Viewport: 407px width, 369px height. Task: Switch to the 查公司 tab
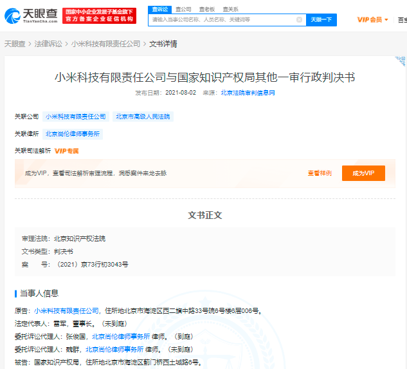pyautogui.click(x=183, y=10)
